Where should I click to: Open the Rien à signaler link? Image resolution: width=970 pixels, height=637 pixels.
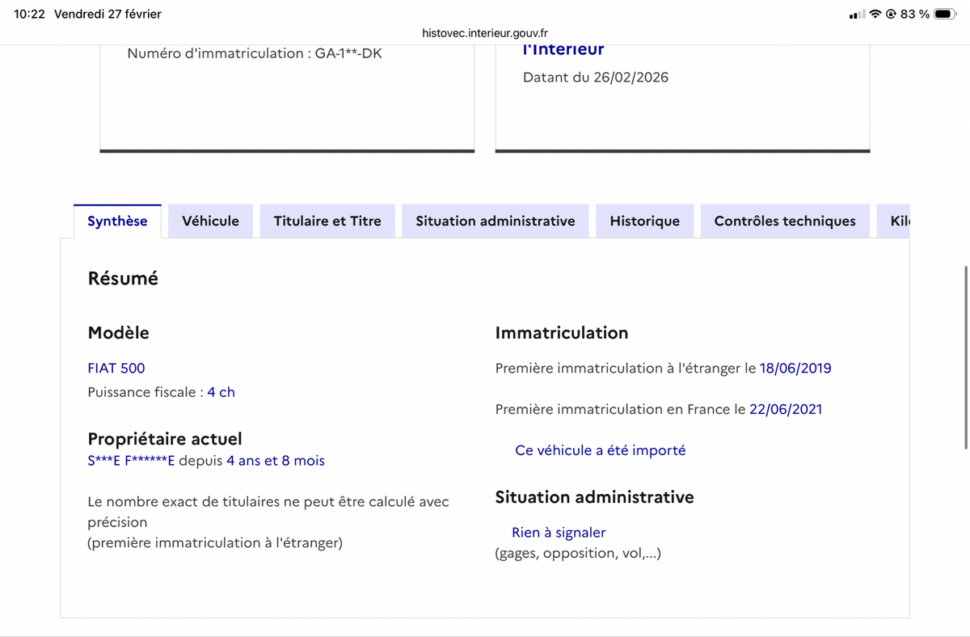point(559,532)
